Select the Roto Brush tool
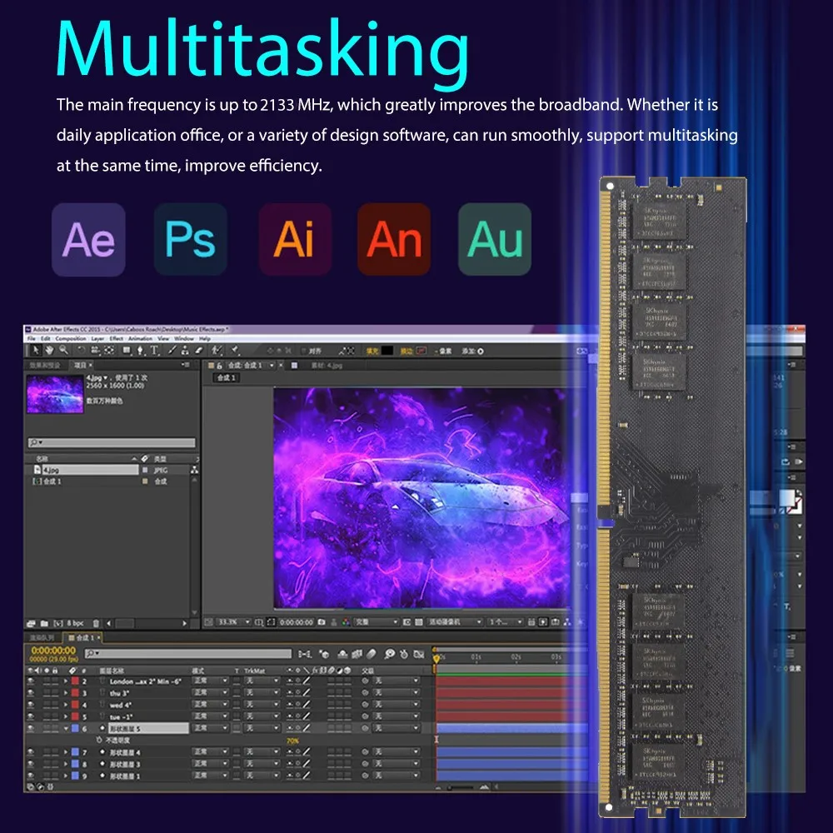Viewport: 833px width, 833px height. pos(217,350)
